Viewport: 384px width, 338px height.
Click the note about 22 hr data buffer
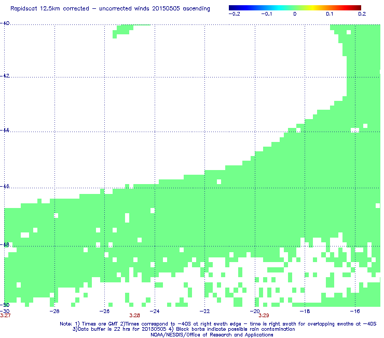tap(184, 329)
